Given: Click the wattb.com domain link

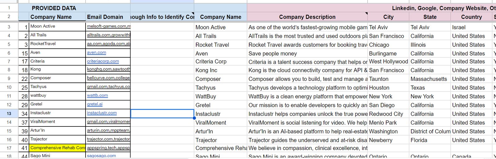Looking at the screenshot, I should [x=97, y=95].
